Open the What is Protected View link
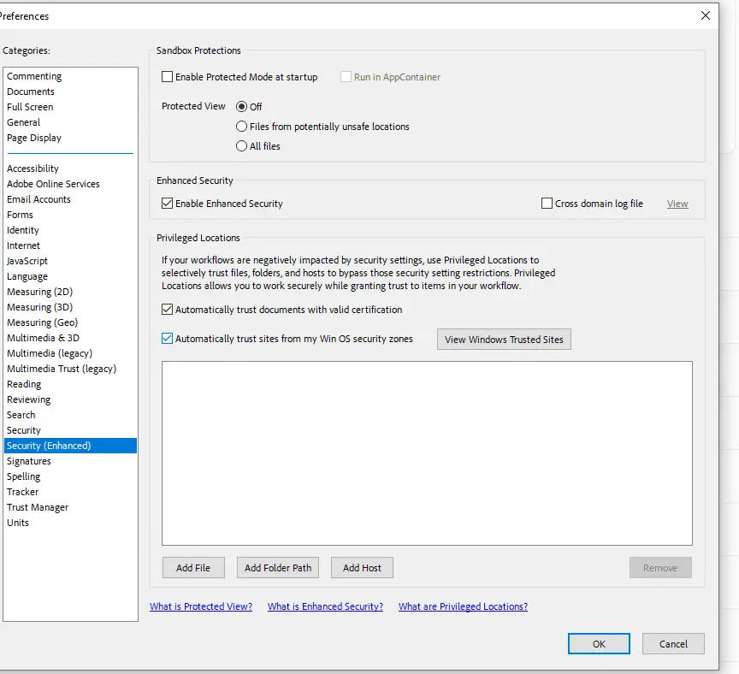 (201, 606)
